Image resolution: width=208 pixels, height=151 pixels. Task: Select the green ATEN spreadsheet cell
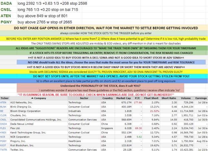coord(8,16)
